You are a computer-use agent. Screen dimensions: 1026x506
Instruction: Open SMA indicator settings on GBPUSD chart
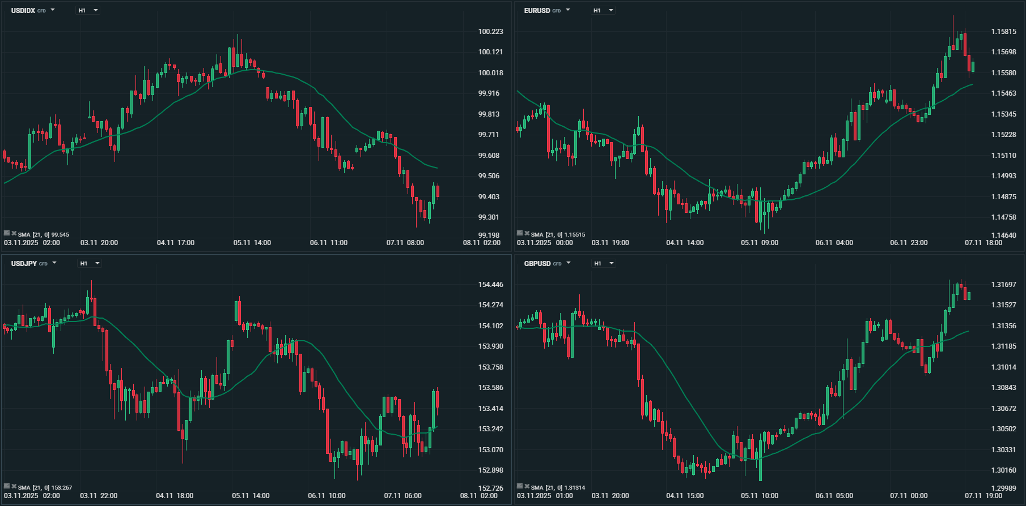[x=520, y=486]
